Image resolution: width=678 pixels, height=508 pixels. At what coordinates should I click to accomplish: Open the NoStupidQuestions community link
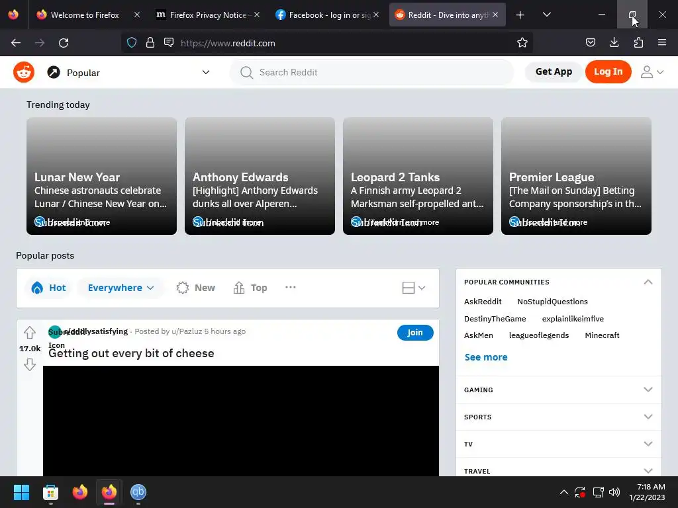pyautogui.click(x=553, y=302)
